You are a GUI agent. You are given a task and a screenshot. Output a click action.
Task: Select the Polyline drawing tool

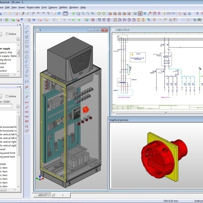(x=27, y=32)
